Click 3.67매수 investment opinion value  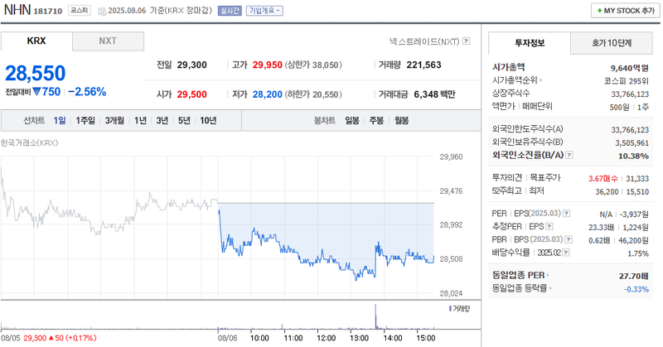click(x=603, y=179)
